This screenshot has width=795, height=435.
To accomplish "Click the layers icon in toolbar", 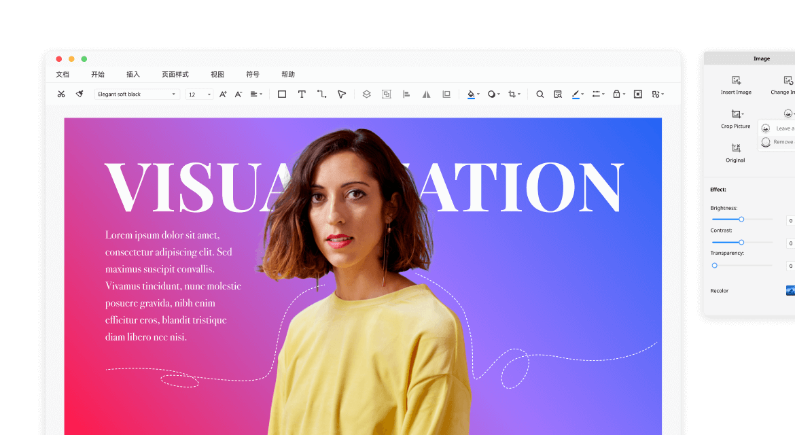I will click(x=366, y=94).
